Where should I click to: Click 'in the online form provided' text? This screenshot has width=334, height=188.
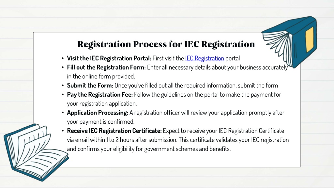click(x=101, y=76)
